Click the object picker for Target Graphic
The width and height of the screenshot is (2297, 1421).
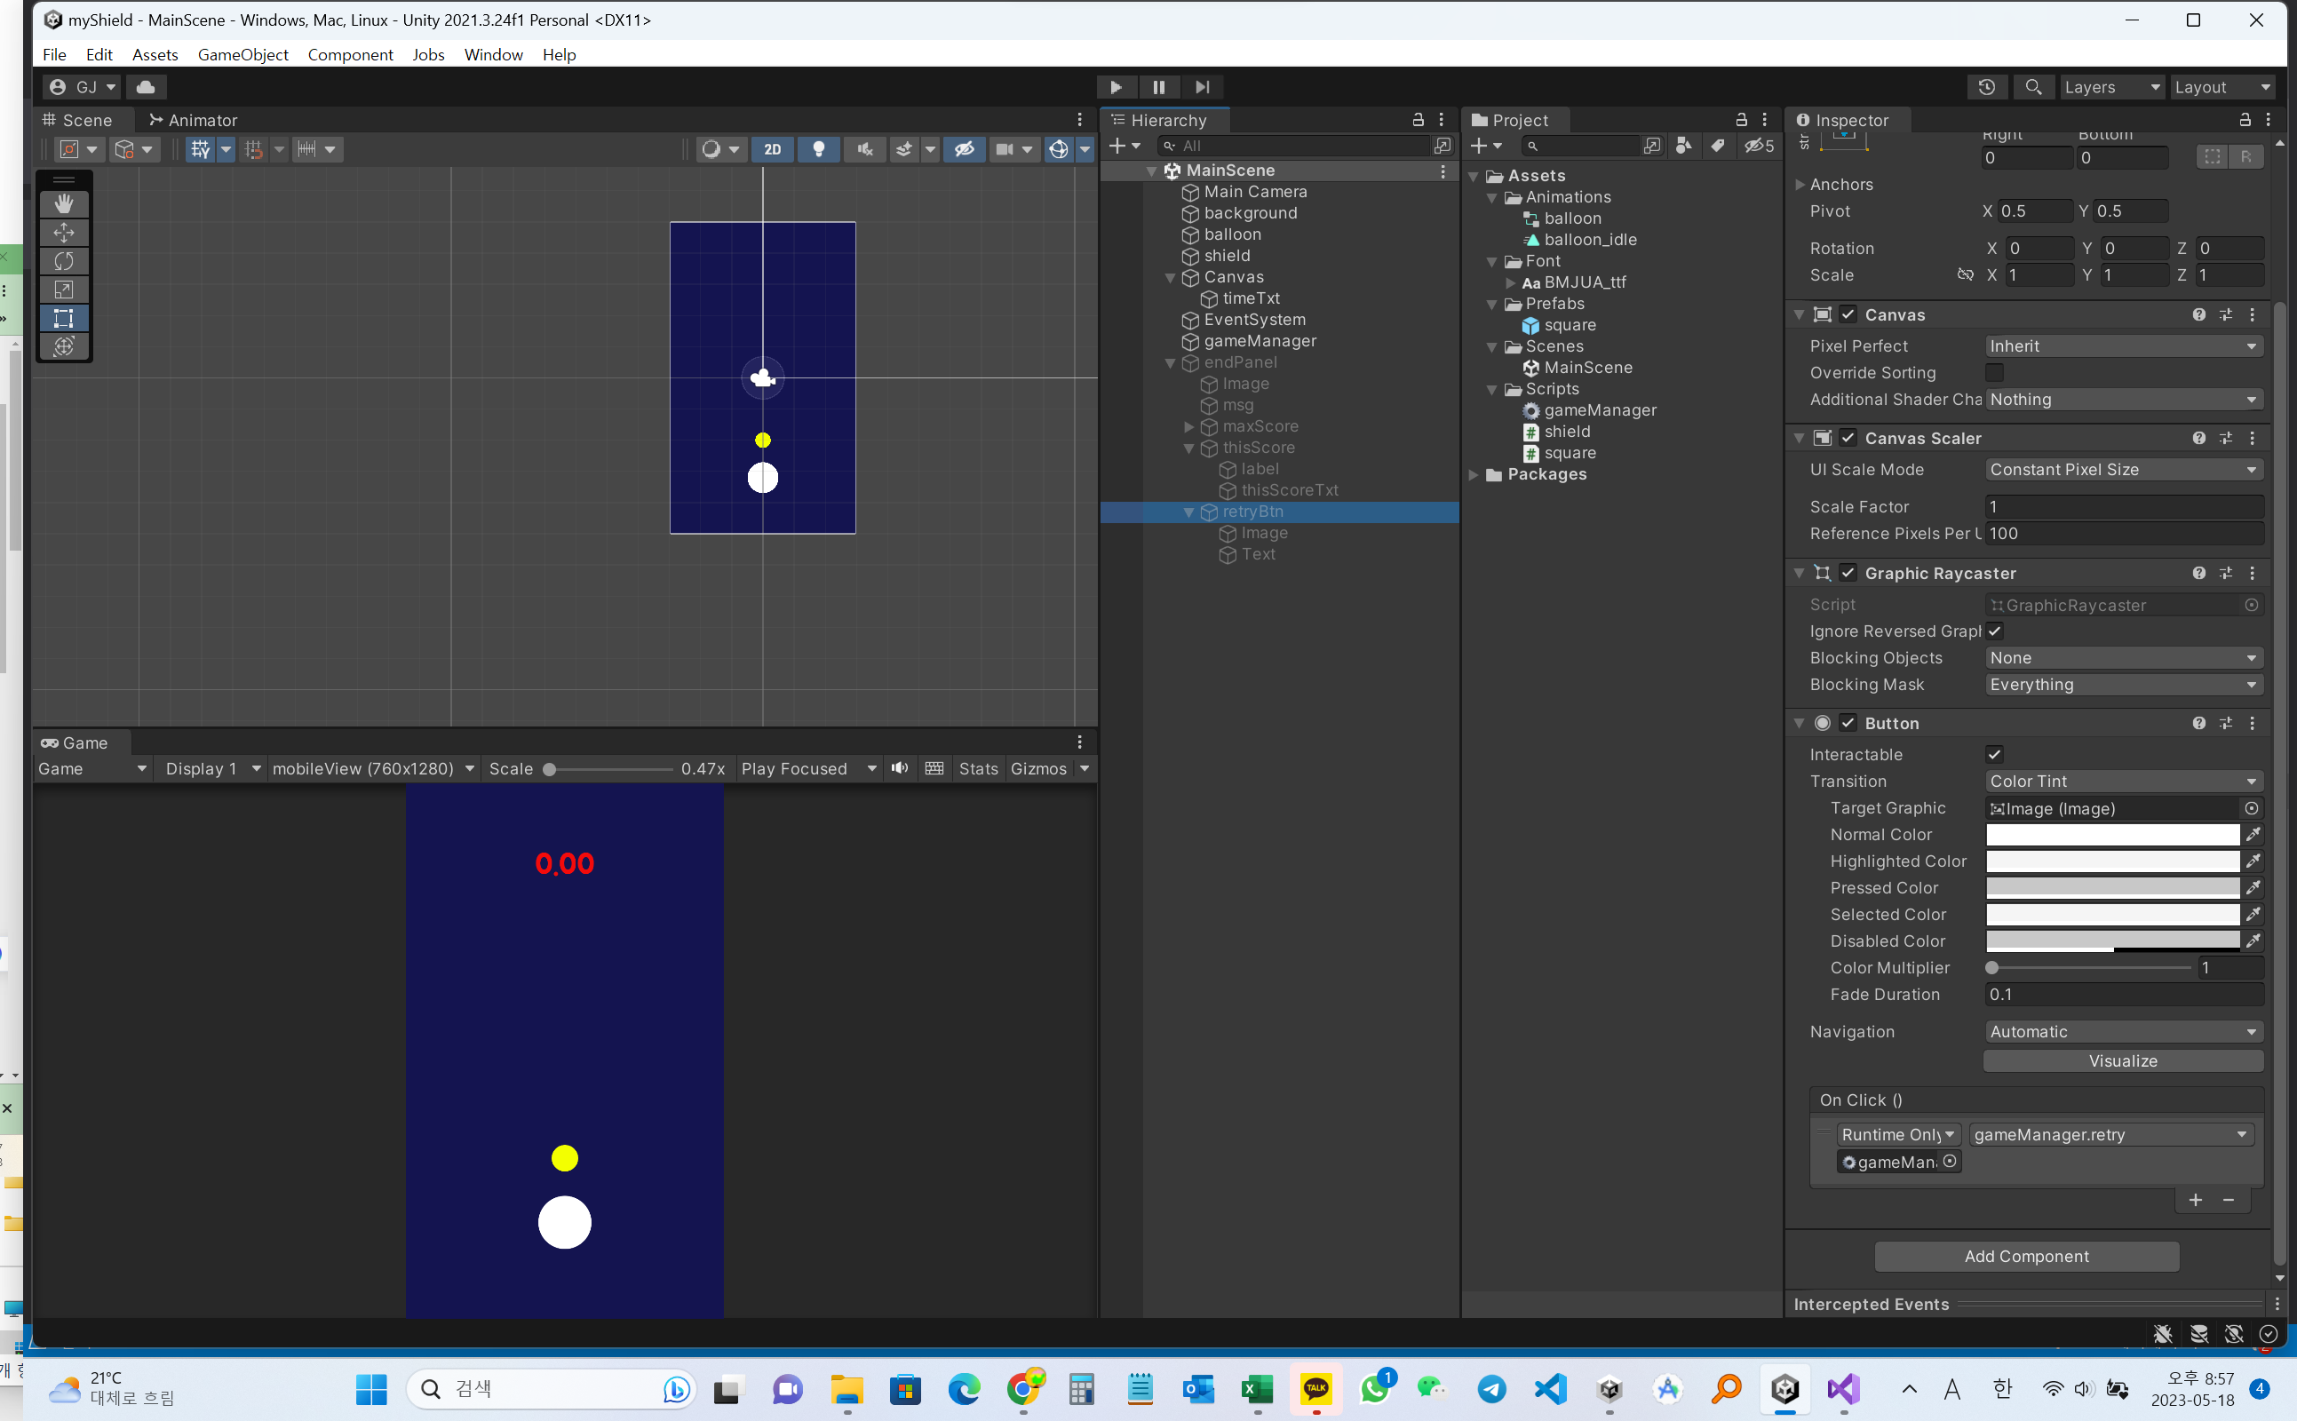coord(2252,808)
